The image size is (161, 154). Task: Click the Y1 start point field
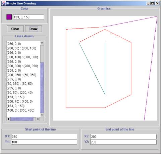pos(44,142)
